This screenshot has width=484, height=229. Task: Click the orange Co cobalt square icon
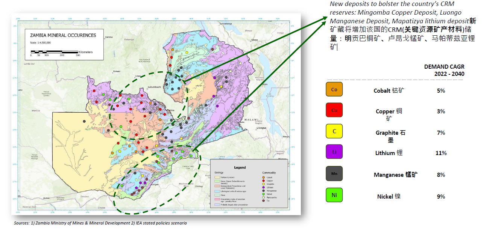(x=334, y=89)
